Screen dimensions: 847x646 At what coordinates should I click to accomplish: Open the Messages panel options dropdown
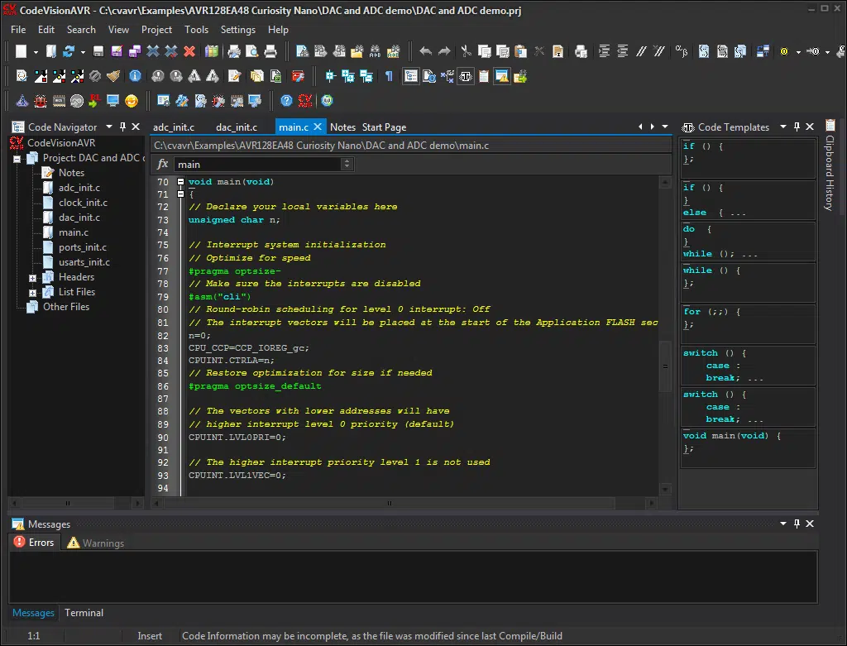tap(783, 524)
